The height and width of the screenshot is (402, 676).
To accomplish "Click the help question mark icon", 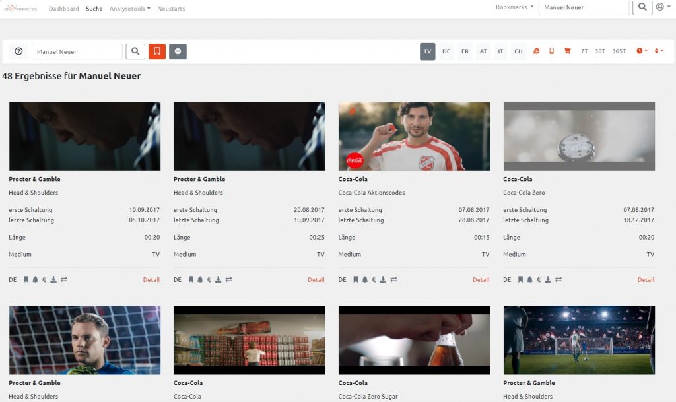I will pos(18,51).
